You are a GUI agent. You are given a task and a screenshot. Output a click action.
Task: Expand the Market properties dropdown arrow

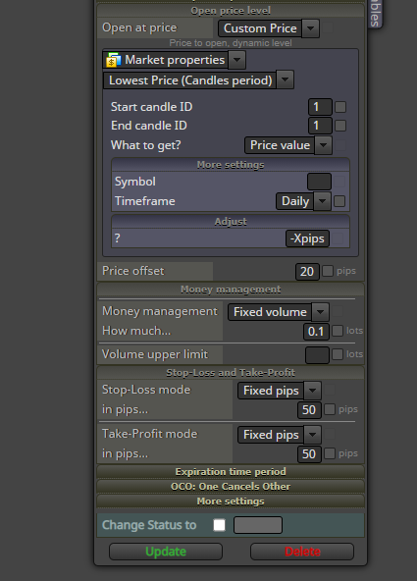tap(237, 60)
